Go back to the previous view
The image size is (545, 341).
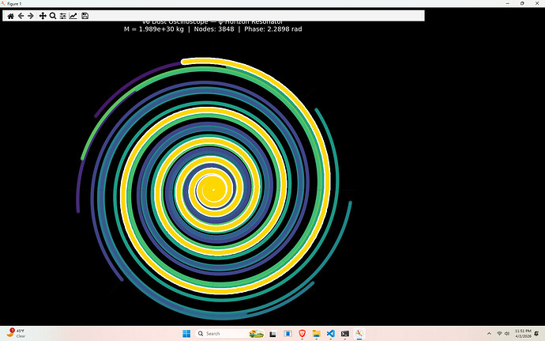click(21, 16)
